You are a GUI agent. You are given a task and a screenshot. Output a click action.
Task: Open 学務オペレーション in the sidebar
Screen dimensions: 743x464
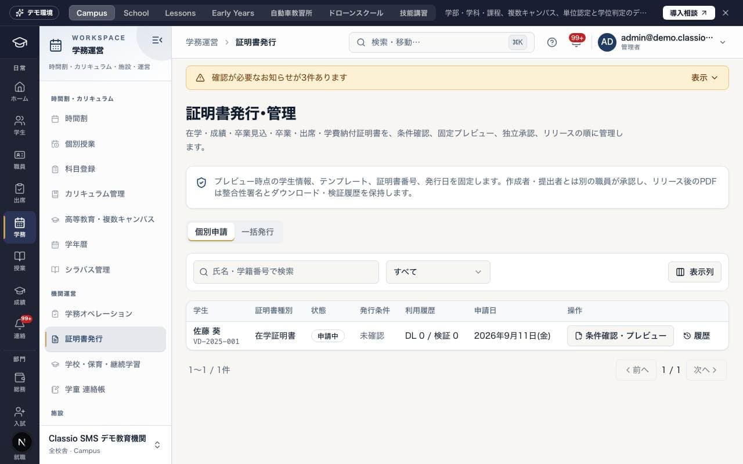click(105, 314)
